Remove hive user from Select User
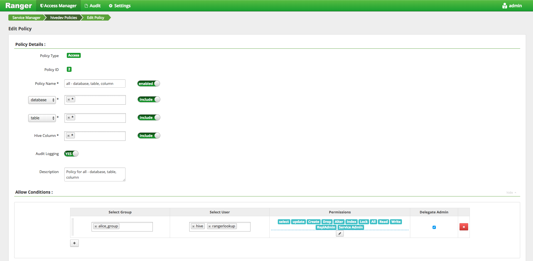 click(x=193, y=226)
